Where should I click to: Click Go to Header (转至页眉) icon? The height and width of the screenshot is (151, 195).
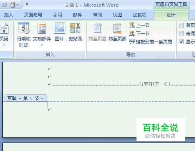pyautogui.click(x=97, y=28)
